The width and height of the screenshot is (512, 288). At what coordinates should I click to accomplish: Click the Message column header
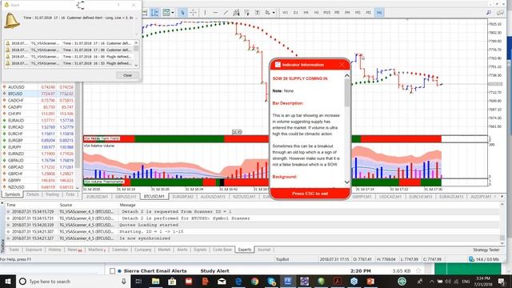[x=127, y=205]
